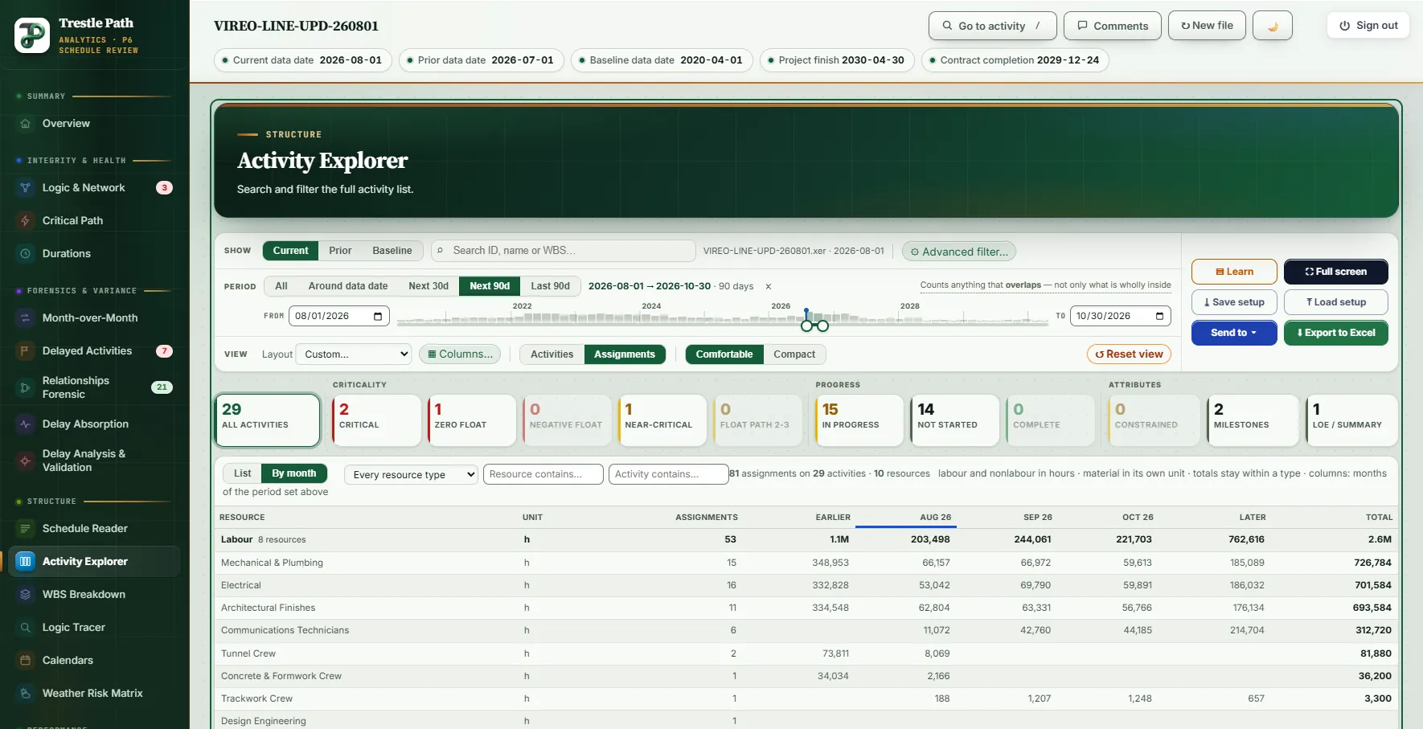This screenshot has width=1423, height=729.
Task: Click the Schedule Reader sidebar icon
Action: [25, 529]
